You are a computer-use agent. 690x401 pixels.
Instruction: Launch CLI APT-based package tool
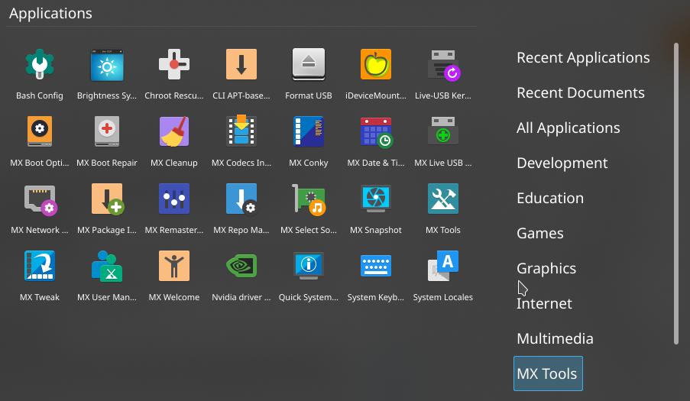(241, 64)
